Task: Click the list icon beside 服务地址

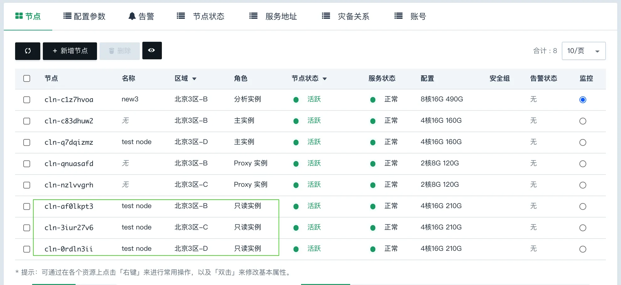Action: pyautogui.click(x=253, y=16)
